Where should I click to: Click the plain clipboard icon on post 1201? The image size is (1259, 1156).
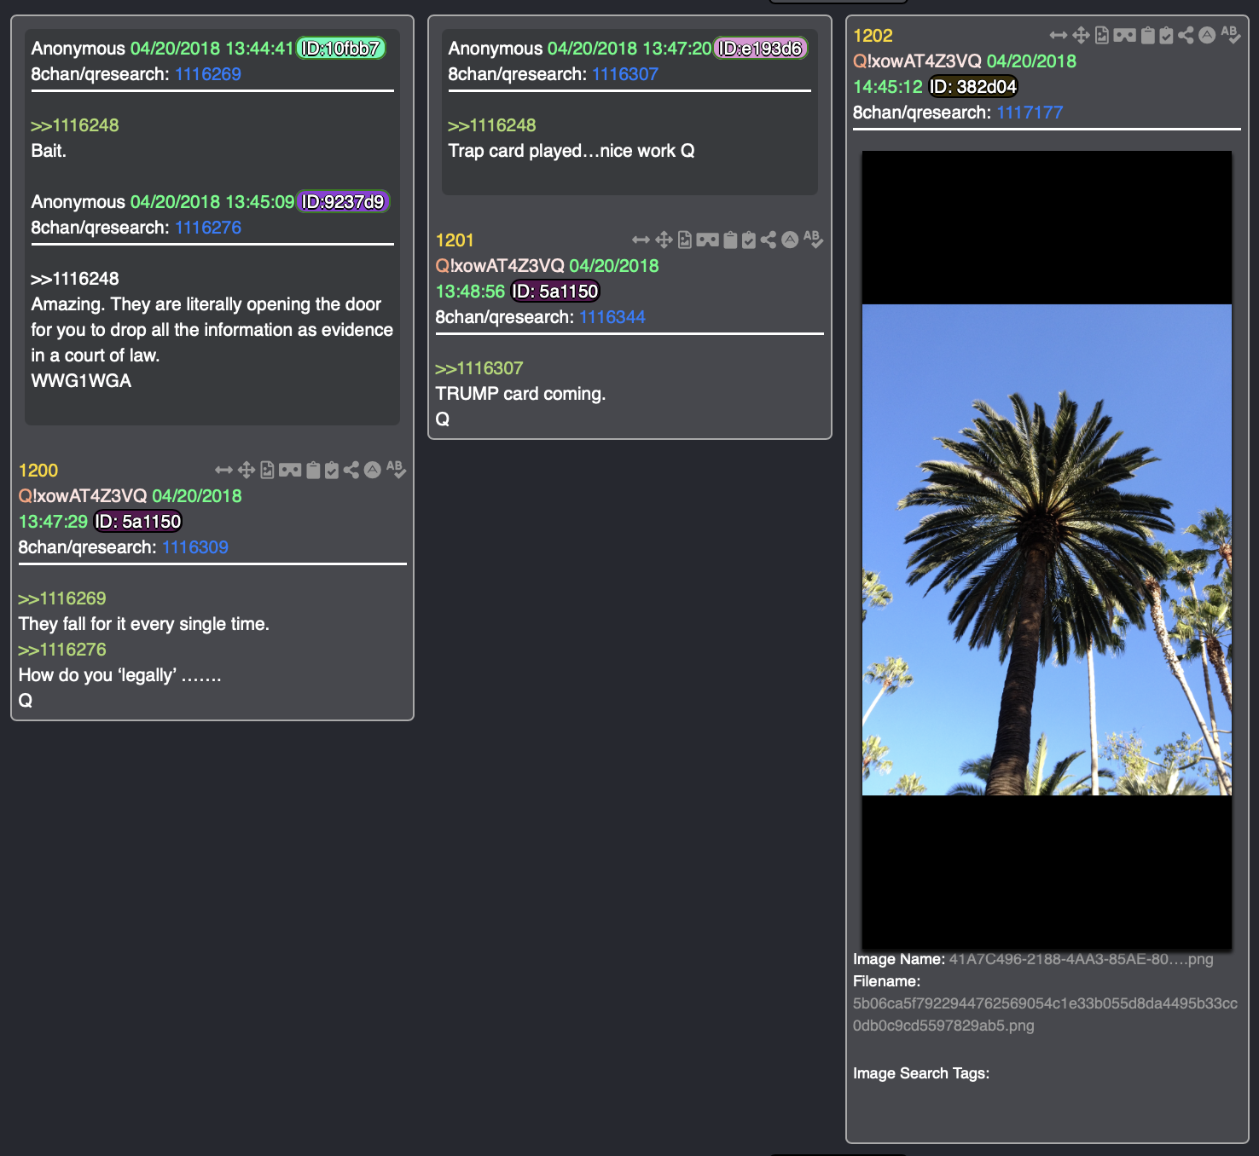click(x=730, y=240)
